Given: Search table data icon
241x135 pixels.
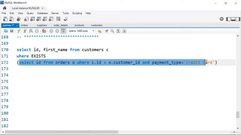Looking at the screenshot, I should pyautogui.click(x=58, y=19).
